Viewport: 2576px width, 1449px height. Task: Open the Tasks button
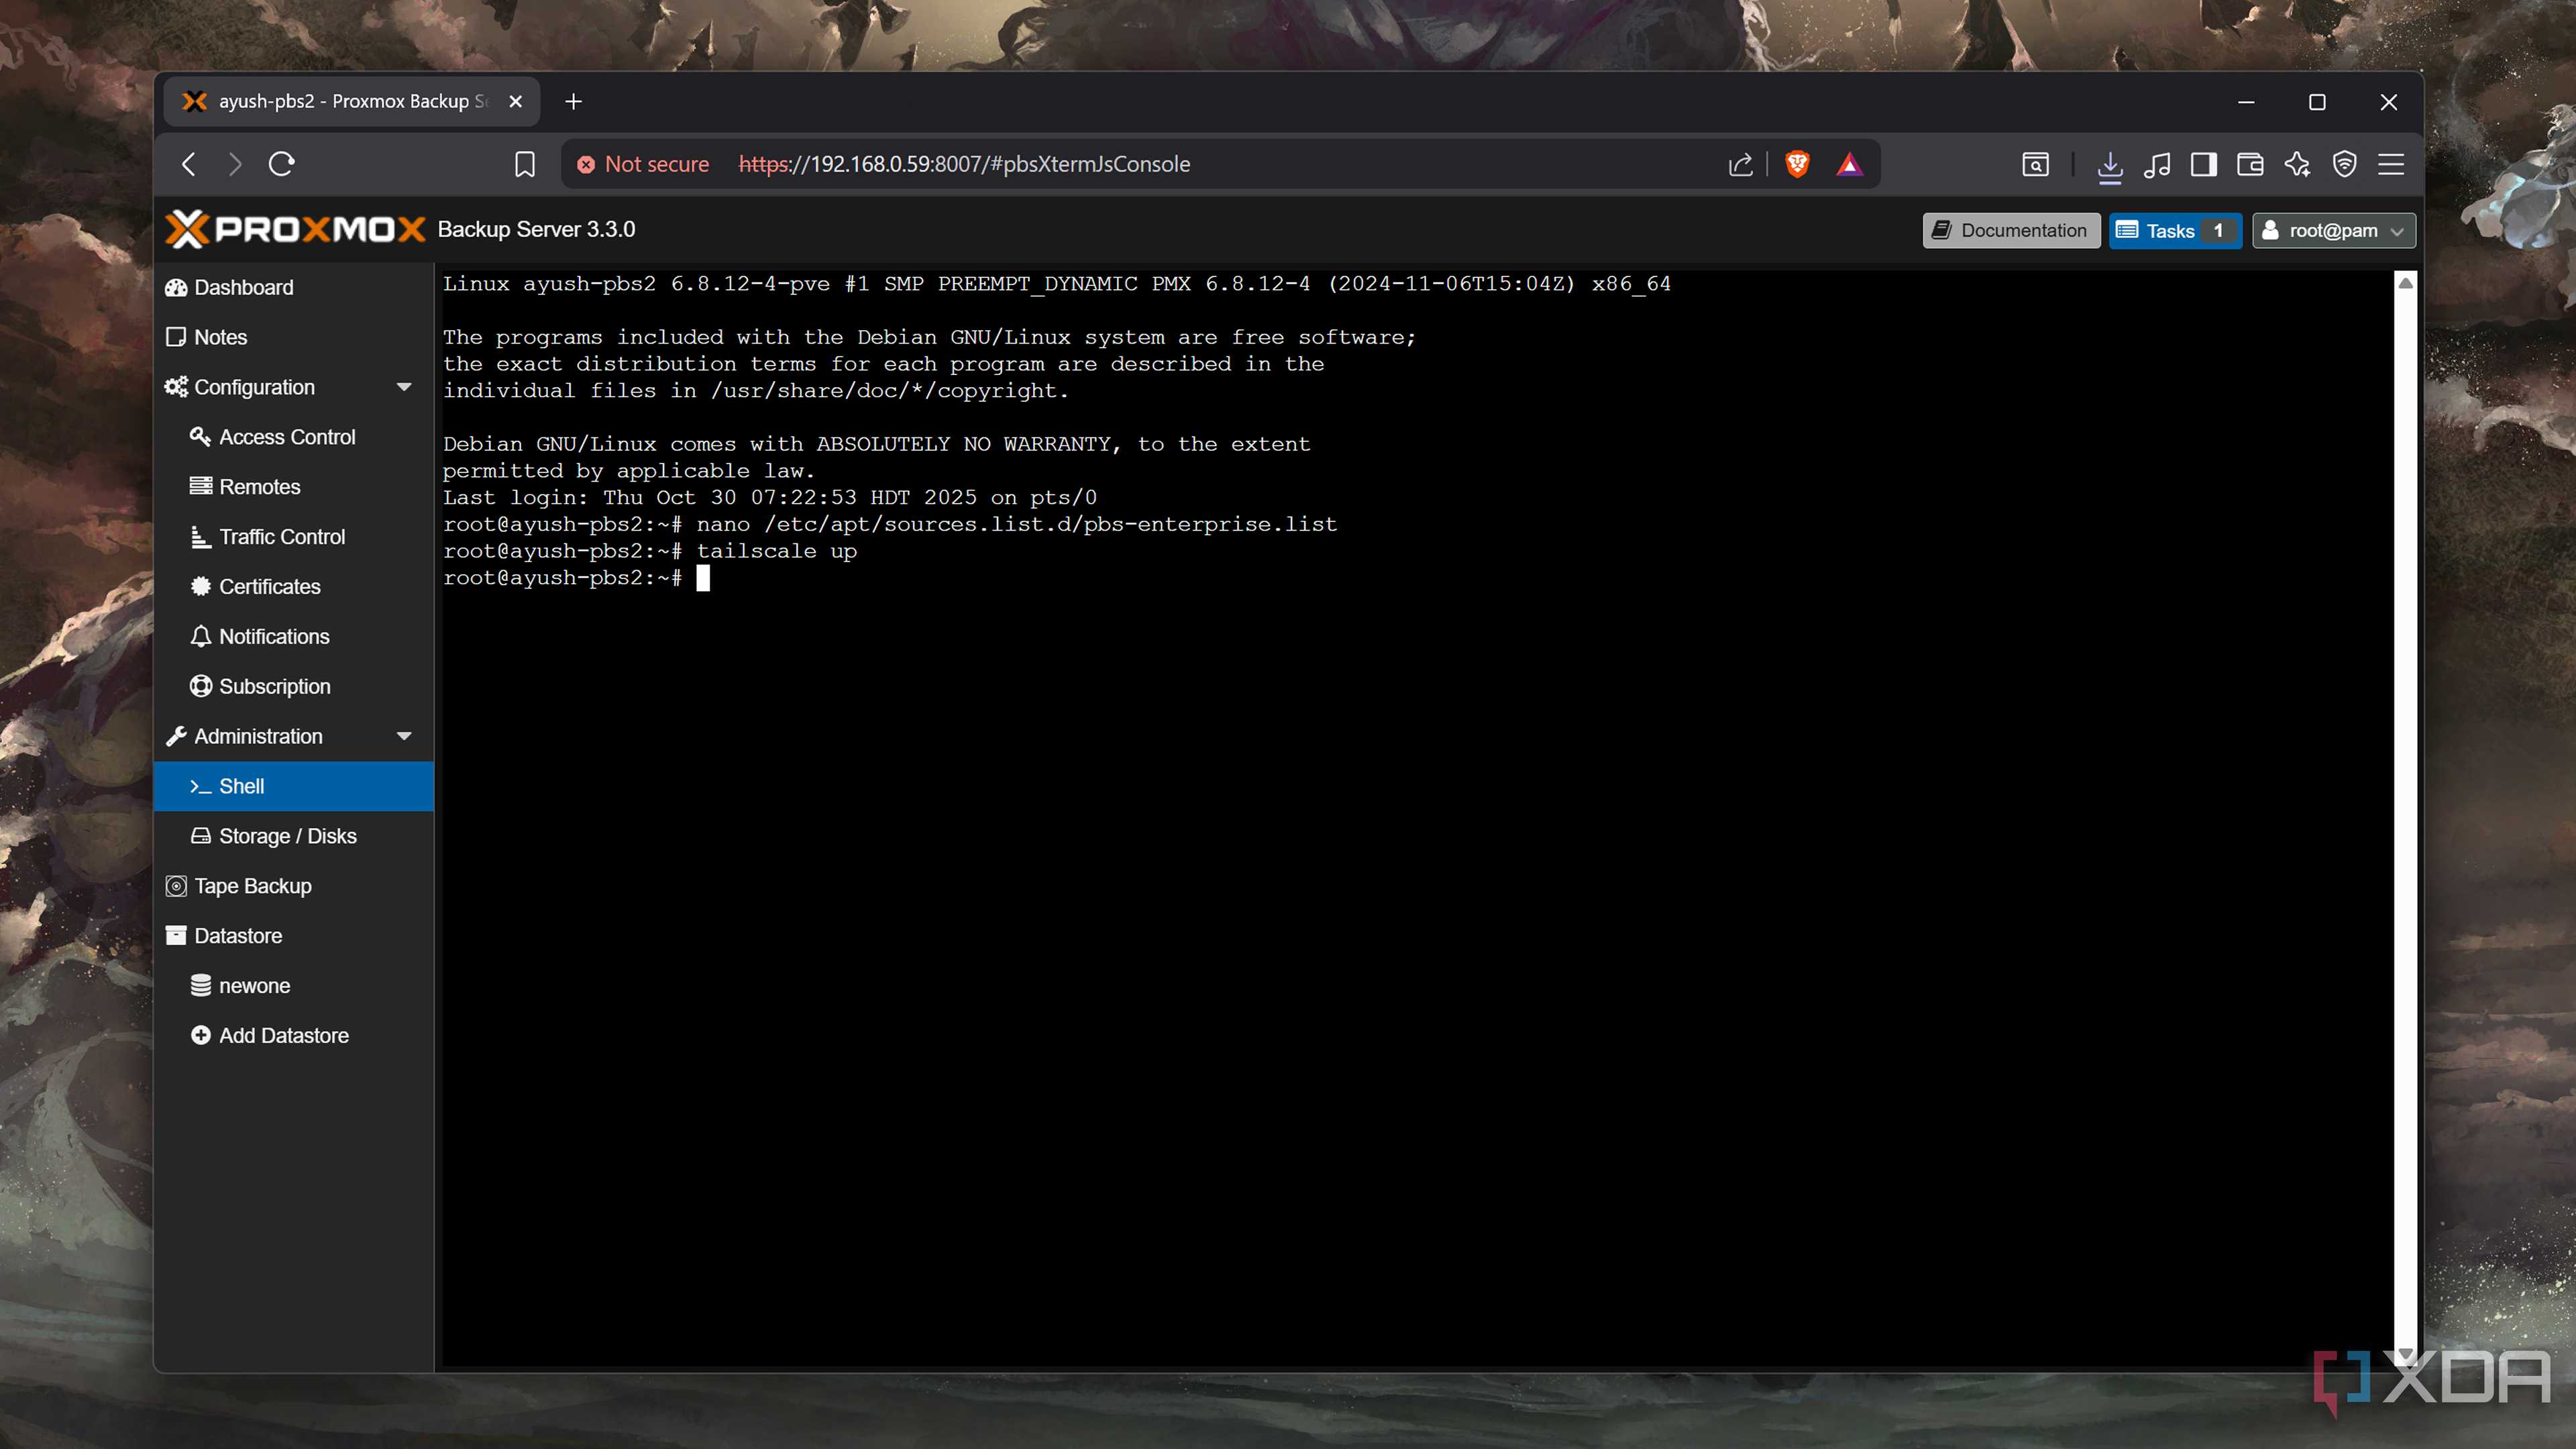[x=2175, y=230]
